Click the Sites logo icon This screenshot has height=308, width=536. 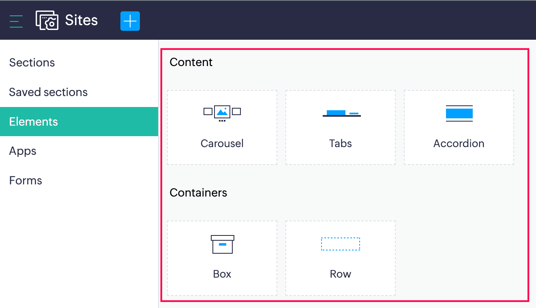tap(47, 20)
